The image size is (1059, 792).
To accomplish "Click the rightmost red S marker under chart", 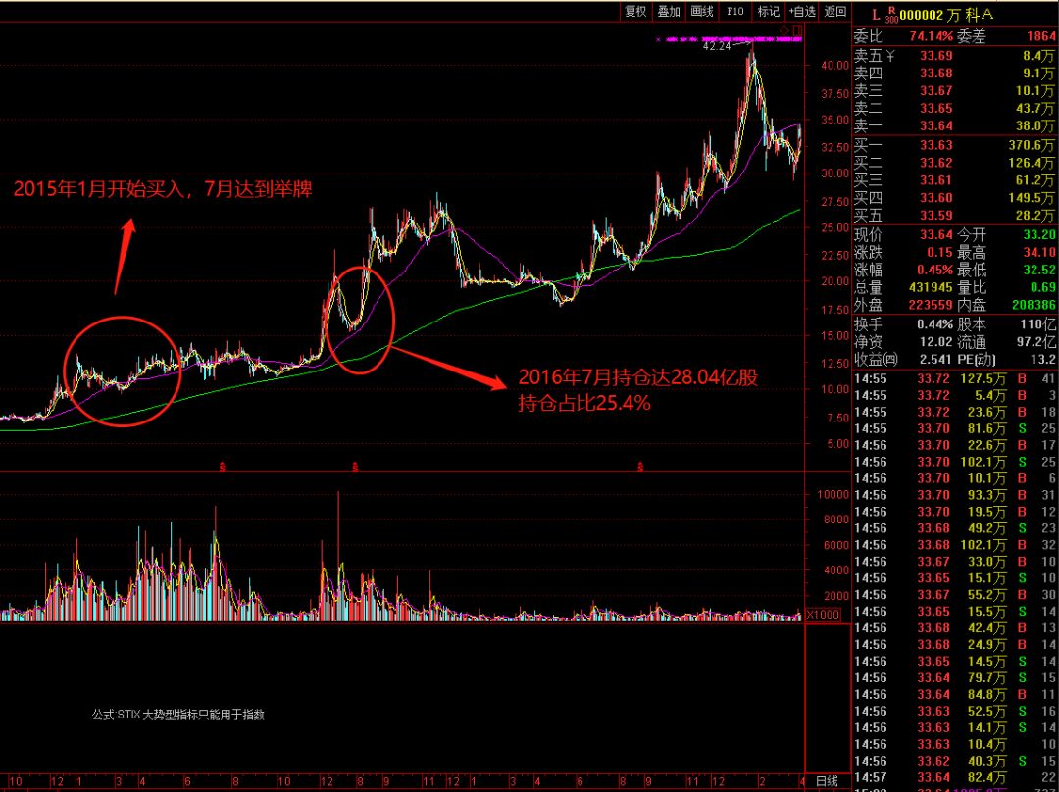I will coord(640,468).
